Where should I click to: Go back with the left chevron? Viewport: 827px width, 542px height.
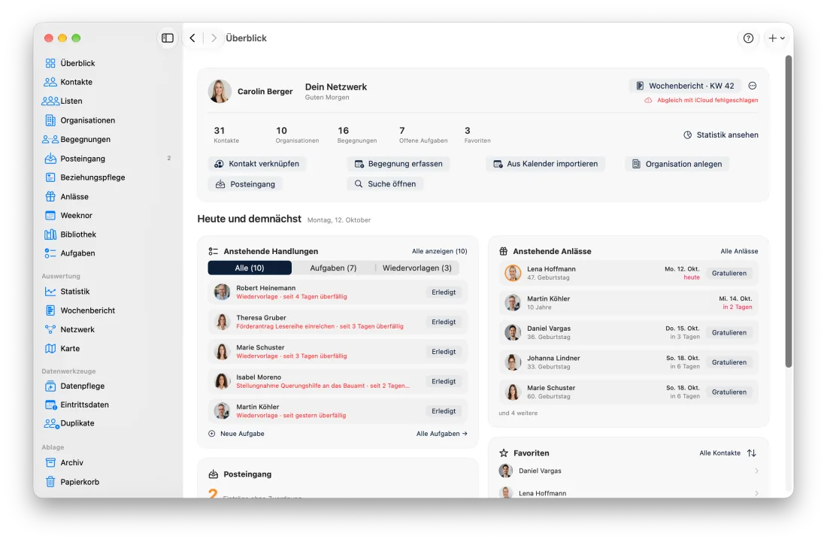[x=192, y=38]
